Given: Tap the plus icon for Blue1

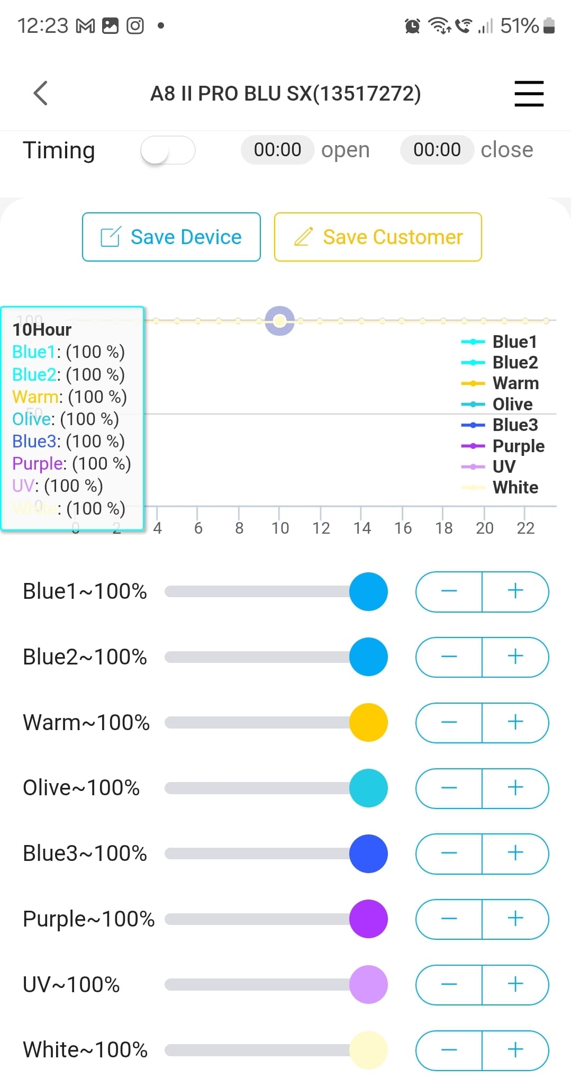Looking at the screenshot, I should coord(515,591).
